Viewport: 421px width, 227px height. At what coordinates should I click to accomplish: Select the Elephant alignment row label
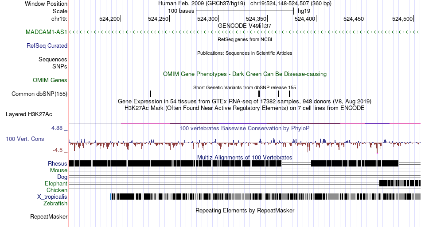(56, 184)
